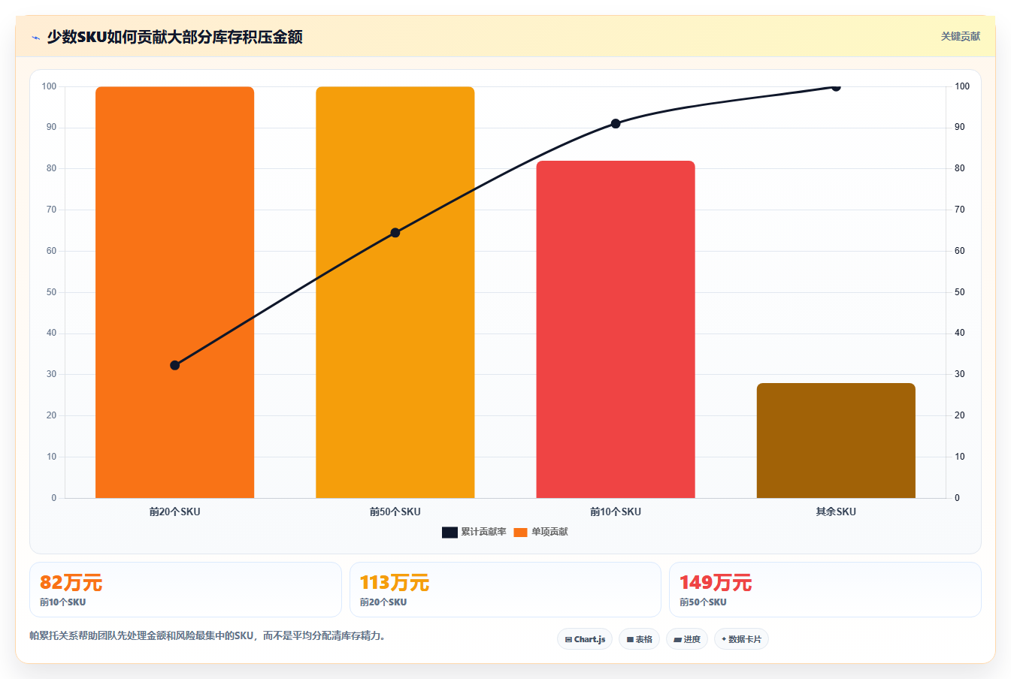Screen dimensions: 1011x679
Task: Click the 前10个SKU red bar
Action: click(616, 329)
